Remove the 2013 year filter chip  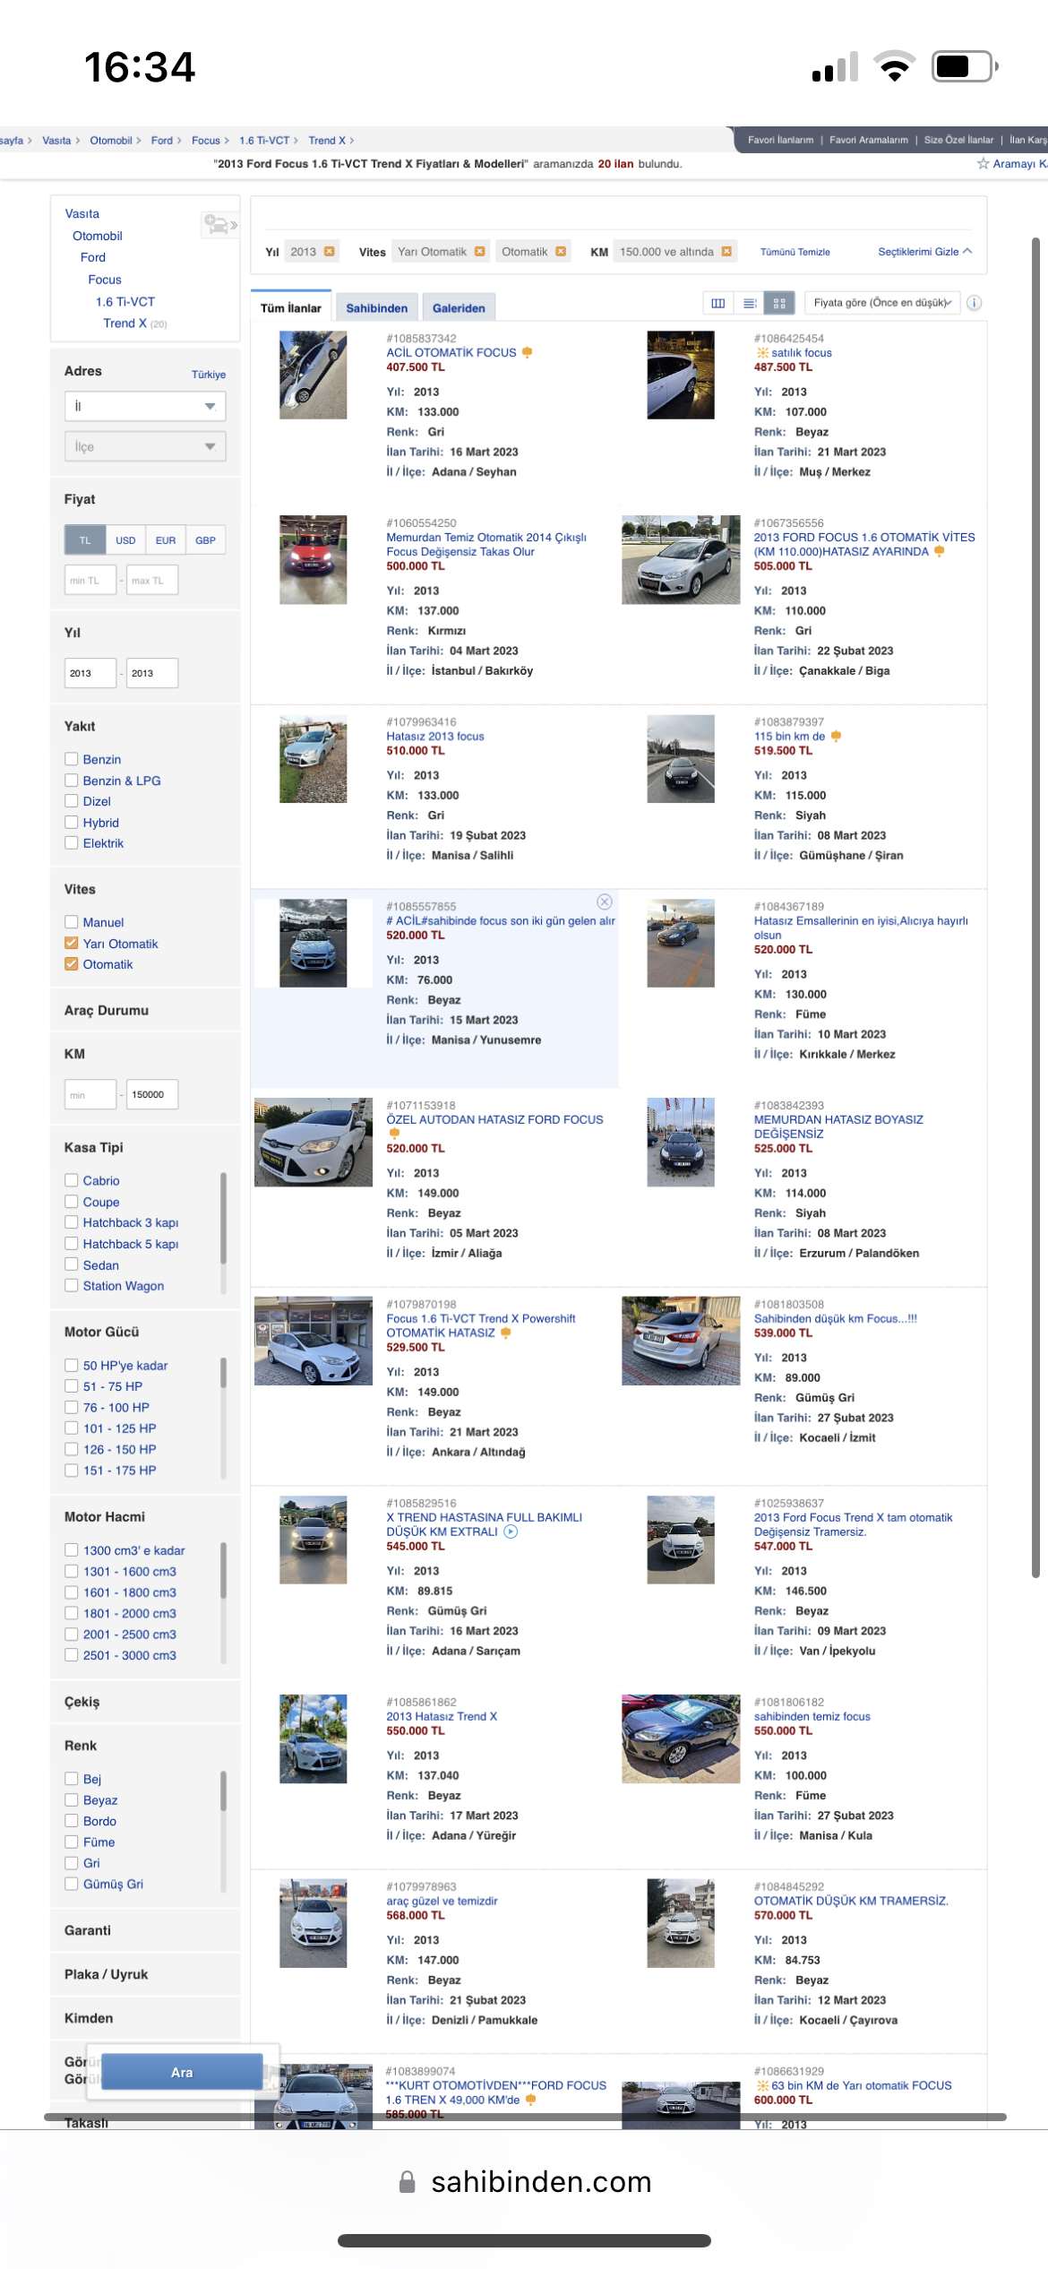coord(330,252)
